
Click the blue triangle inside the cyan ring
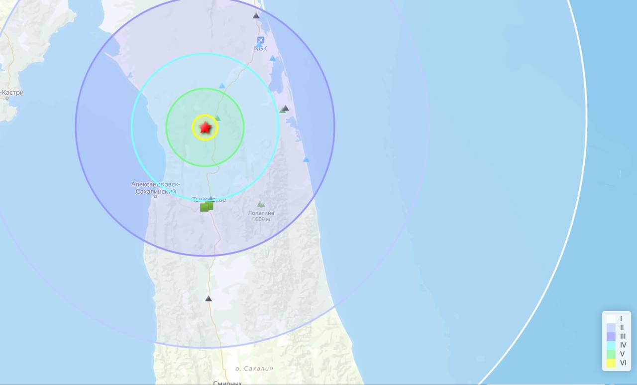click(222, 86)
